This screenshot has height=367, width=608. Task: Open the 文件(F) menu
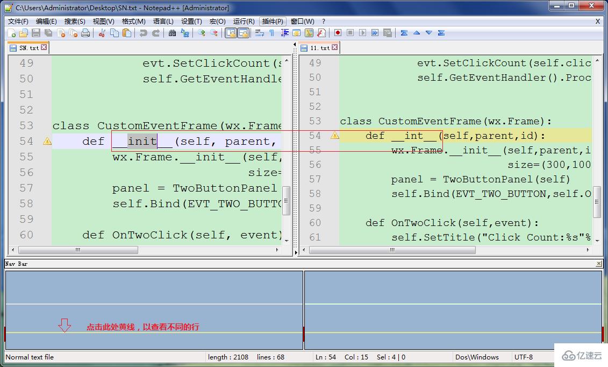[18, 22]
